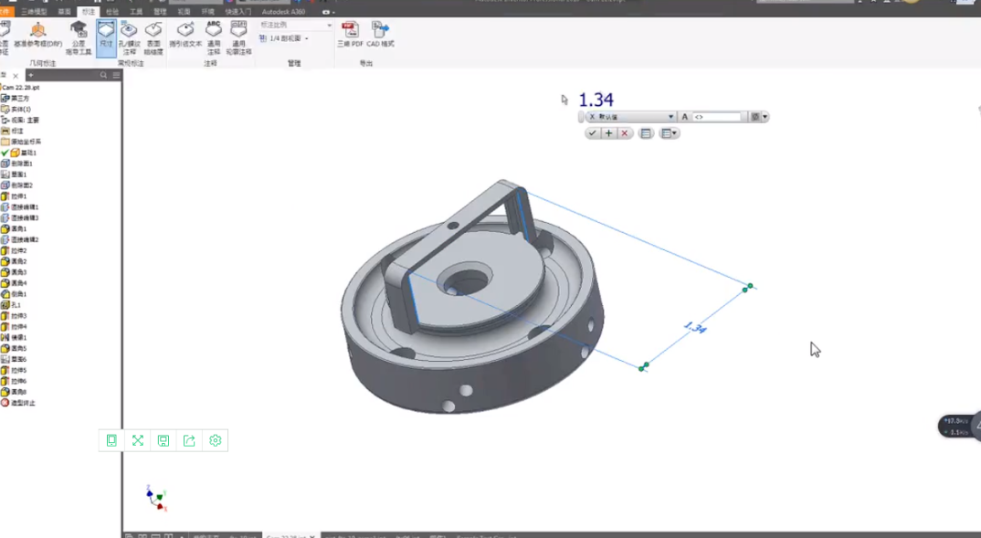Open the 三维模型 (3D Model) ribbon tab
The height and width of the screenshot is (538, 981).
(34, 12)
